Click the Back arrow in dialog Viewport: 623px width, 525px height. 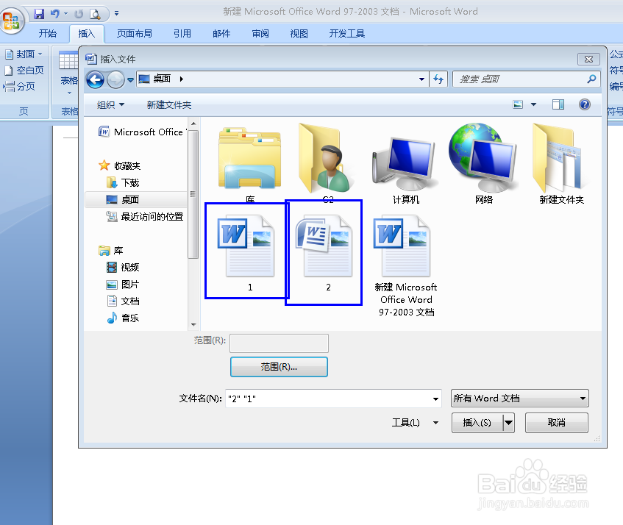(96, 79)
